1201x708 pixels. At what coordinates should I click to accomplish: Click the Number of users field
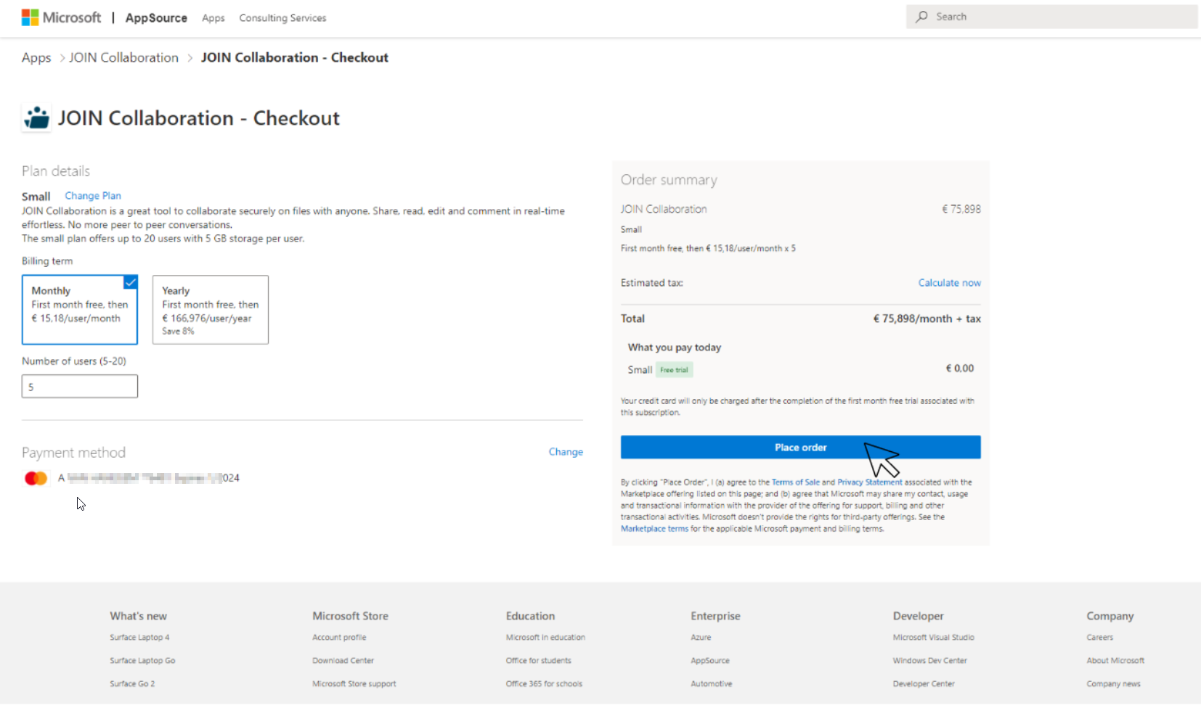tap(80, 387)
